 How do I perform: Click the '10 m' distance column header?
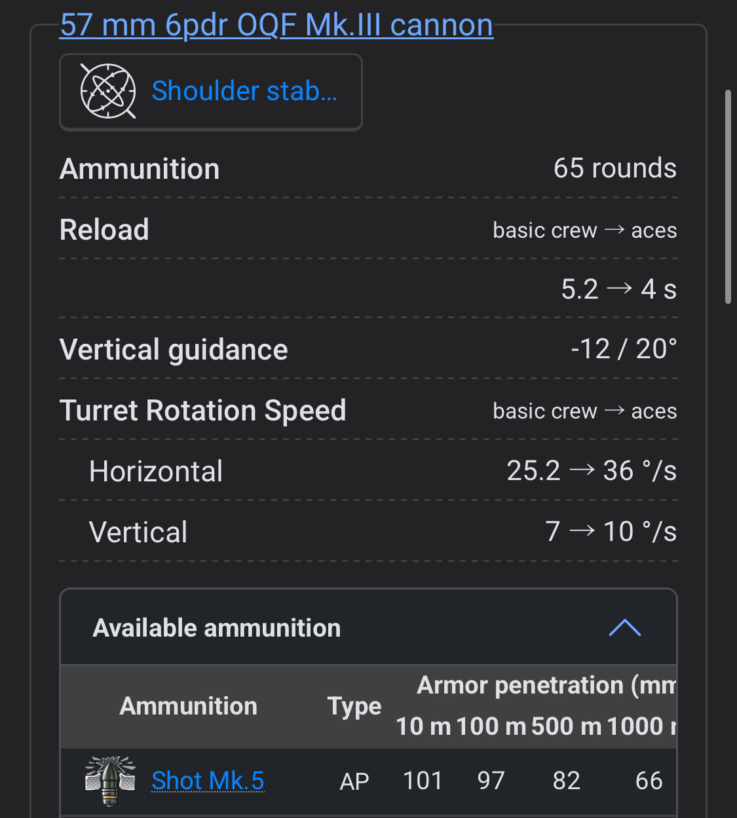pos(423,726)
